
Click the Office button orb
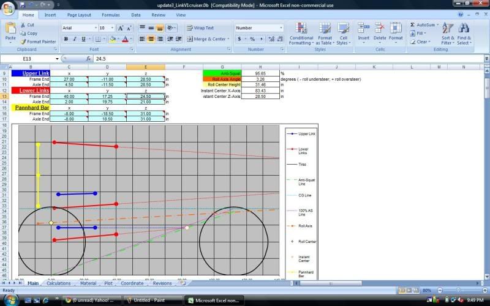[8, 7]
